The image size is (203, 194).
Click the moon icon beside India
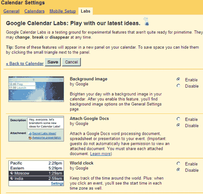pos(12,178)
